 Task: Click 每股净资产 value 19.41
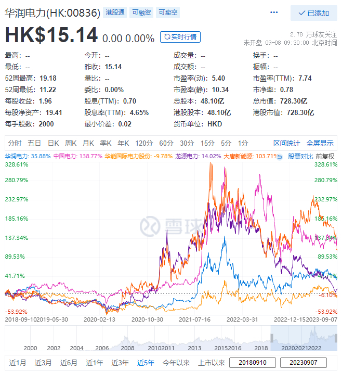(54, 112)
